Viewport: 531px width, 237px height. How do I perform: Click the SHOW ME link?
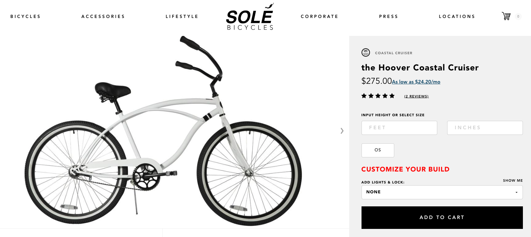[513, 180]
